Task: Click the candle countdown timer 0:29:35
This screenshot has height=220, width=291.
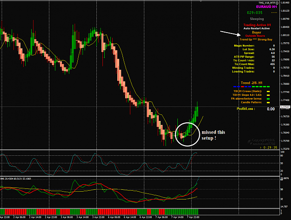Action: (268, 147)
